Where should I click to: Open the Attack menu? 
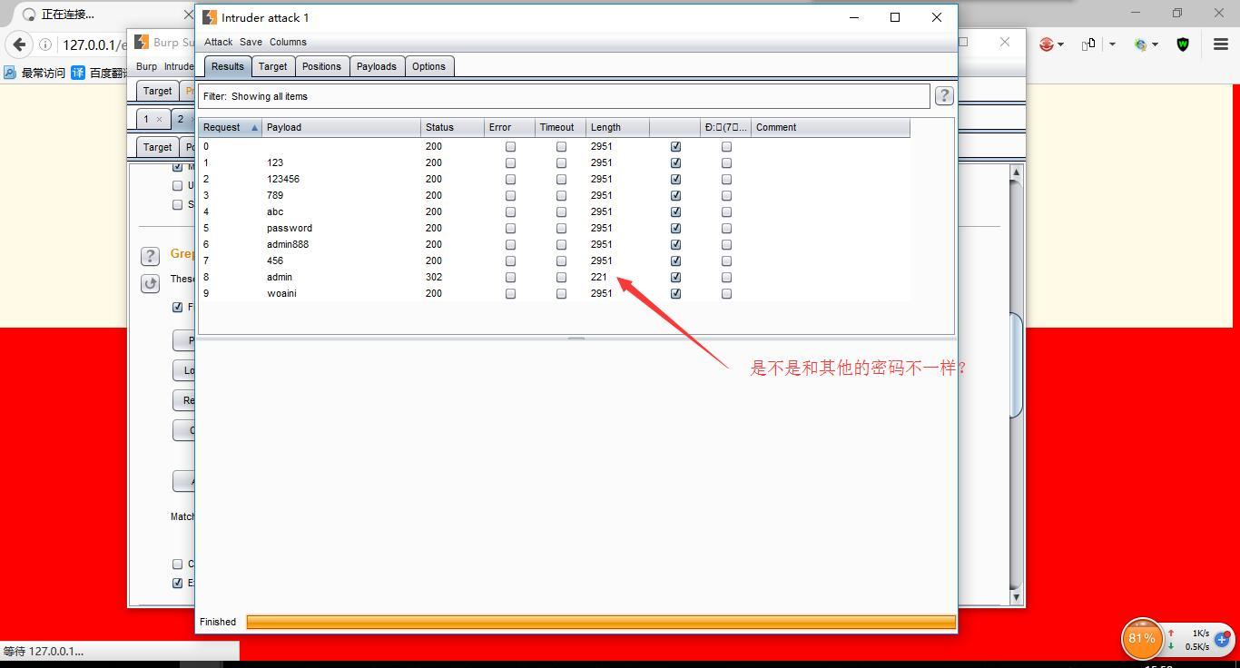[218, 42]
